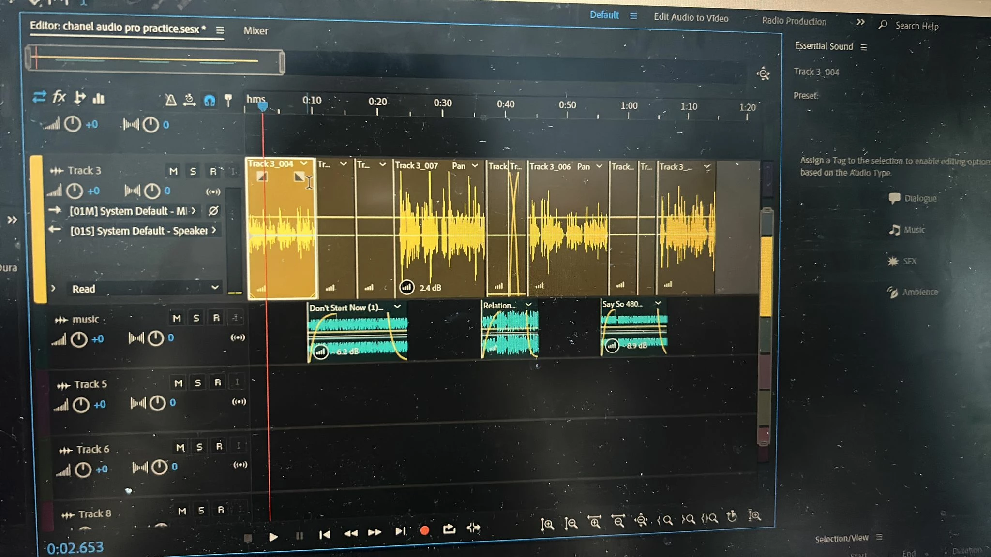Screen dimensions: 991x557
Task: Click the headphones monitoring icon
Action: point(209,101)
